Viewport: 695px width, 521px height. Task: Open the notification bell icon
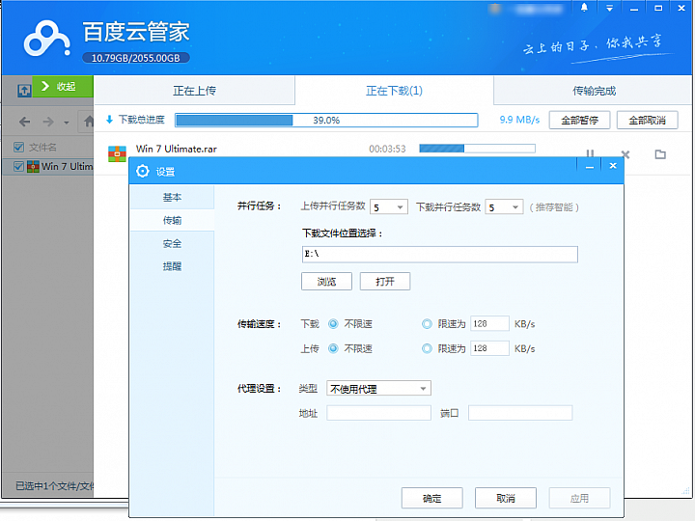pos(584,8)
